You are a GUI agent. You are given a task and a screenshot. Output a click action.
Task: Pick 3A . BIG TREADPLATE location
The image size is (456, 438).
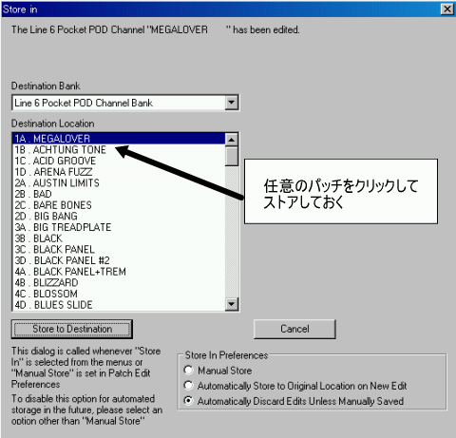click(x=119, y=227)
